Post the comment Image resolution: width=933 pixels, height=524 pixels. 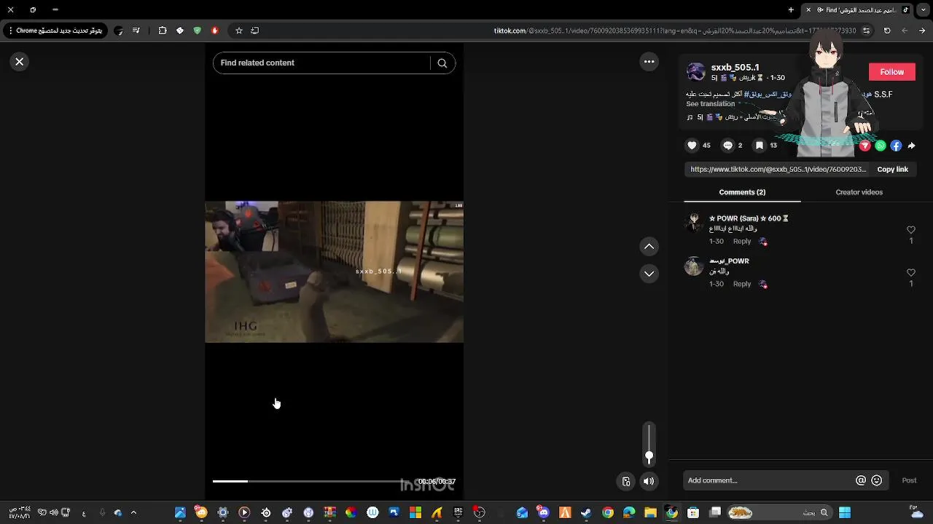pyautogui.click(x=909, y=480)
